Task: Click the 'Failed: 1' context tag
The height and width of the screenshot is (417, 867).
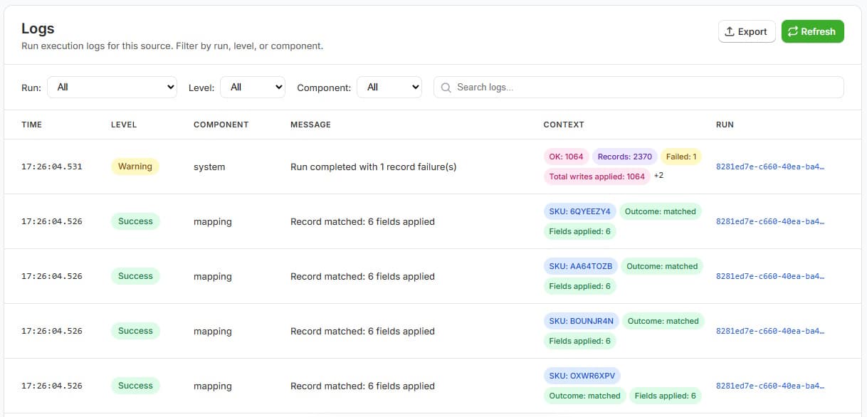Action: point(681,157)
